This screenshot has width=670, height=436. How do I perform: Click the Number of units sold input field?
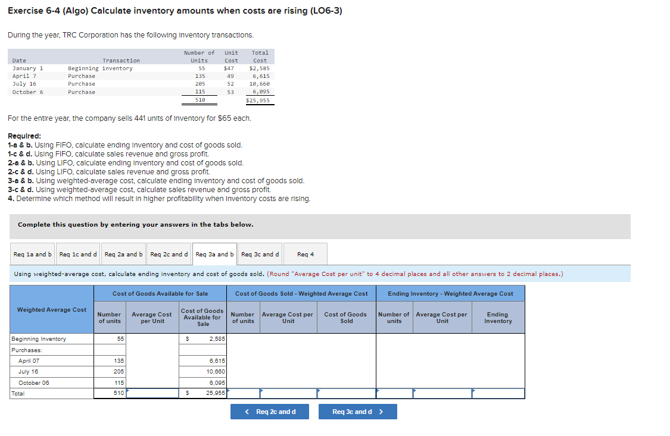tap(243, 393)
